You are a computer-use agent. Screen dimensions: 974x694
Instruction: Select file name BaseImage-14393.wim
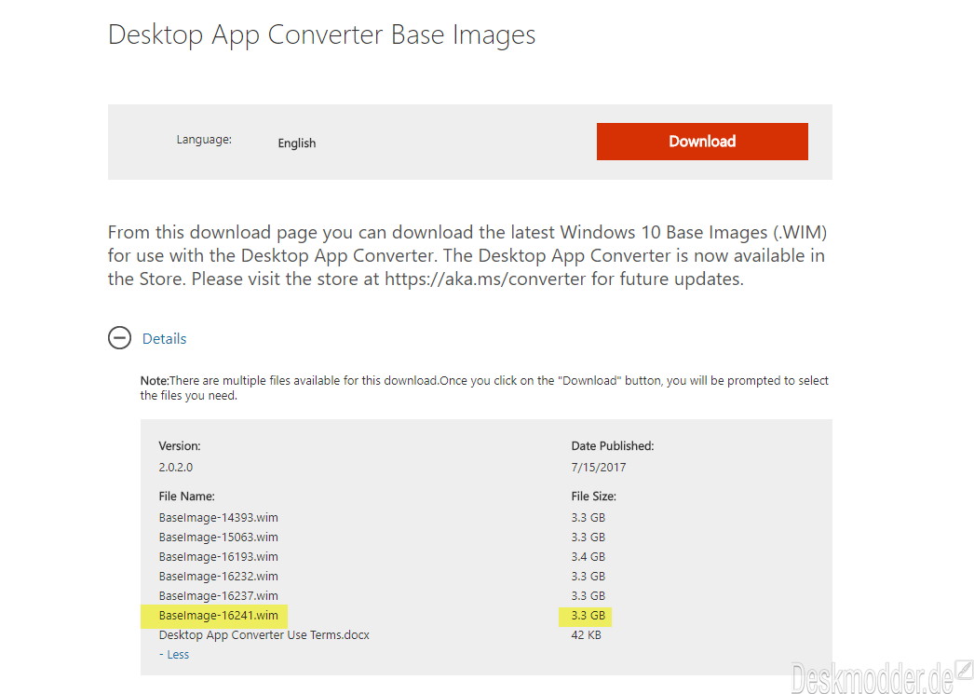[219, 518]
